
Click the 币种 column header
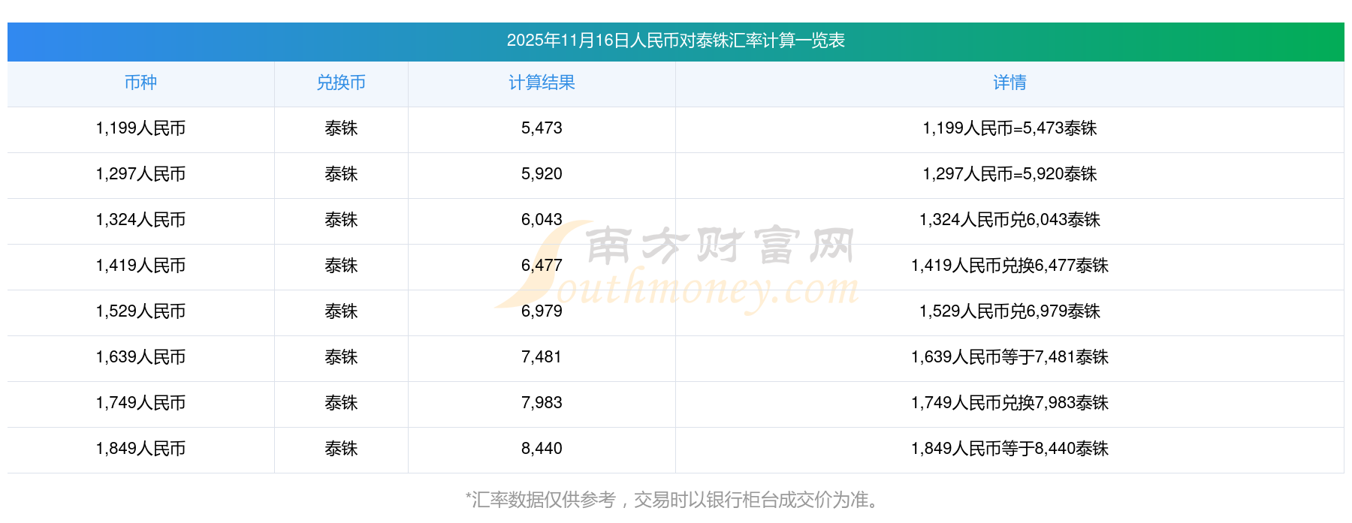(x=140, y=83)
